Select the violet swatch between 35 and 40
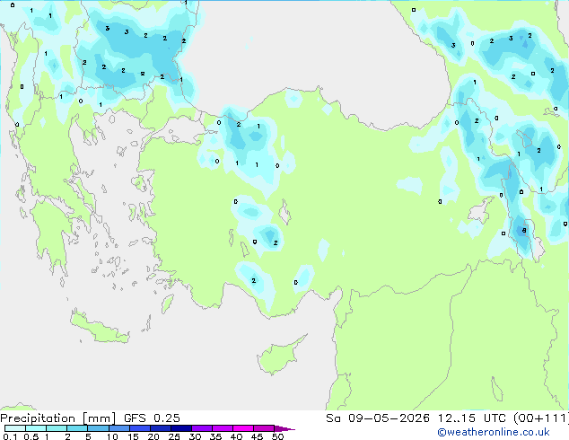 [222, 428]
